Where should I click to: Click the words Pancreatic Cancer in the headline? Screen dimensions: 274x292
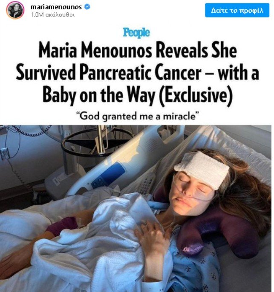[x=141, y=73]
